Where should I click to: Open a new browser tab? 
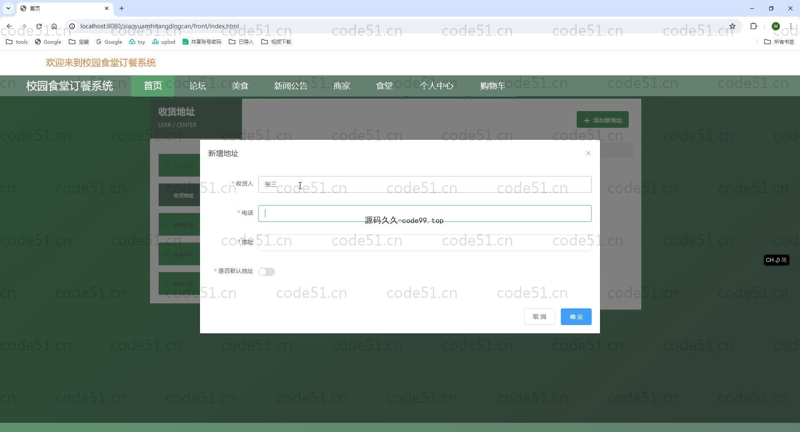point(122,8)
